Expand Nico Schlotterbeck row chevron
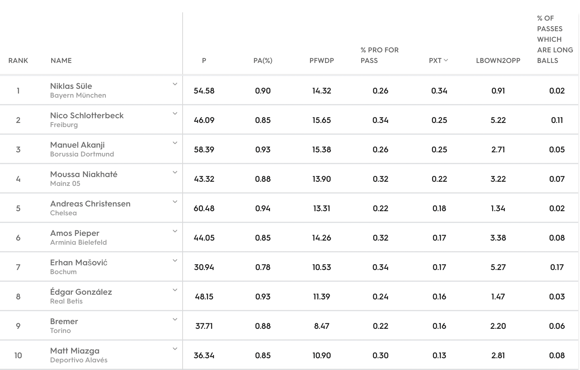Image resolution: width=580 pixels, height=370 pixels. pos(175,114)
